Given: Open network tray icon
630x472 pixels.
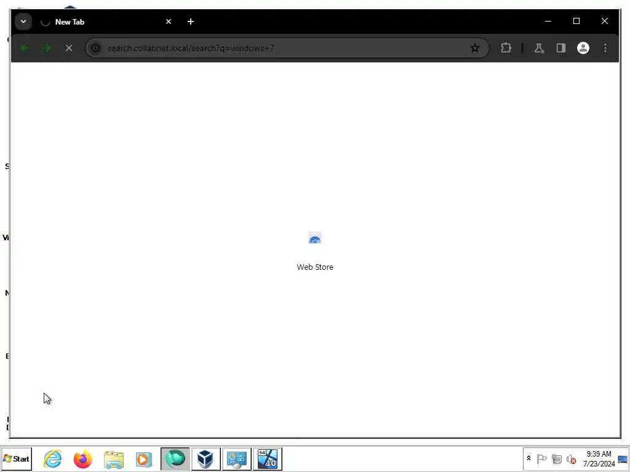Looking at the screenshot, I should click(556, 458).
